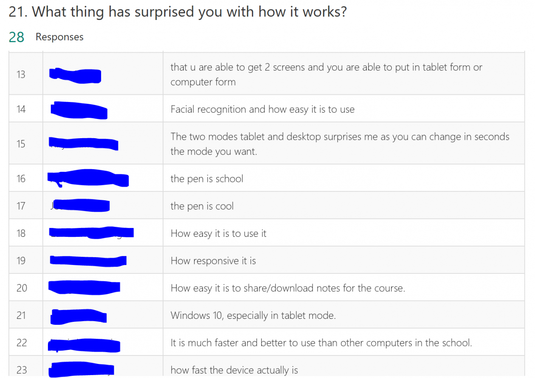
Task: Select the 'How easy it is to use it' response
Action: point(219,233)
